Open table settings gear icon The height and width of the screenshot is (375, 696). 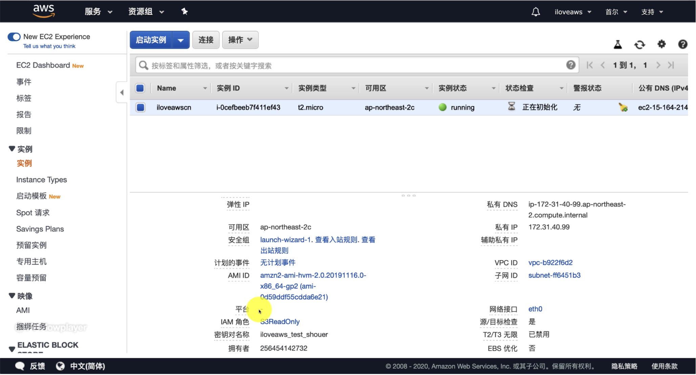[x=661, y=44]
